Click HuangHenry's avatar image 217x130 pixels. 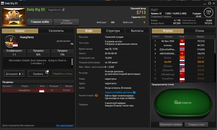tap(10, 42)
